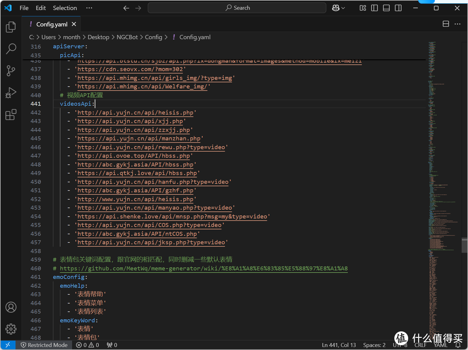Image resolution: width=468 pixels, height=350 pixels.
Task: Open the errors and warnings status item
Action: click(88, 345)
